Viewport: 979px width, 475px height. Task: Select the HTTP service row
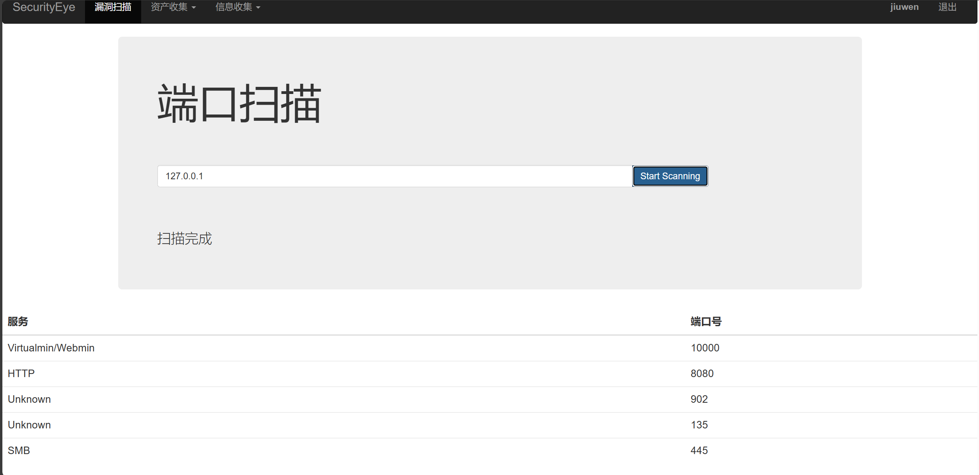[21, 374]
